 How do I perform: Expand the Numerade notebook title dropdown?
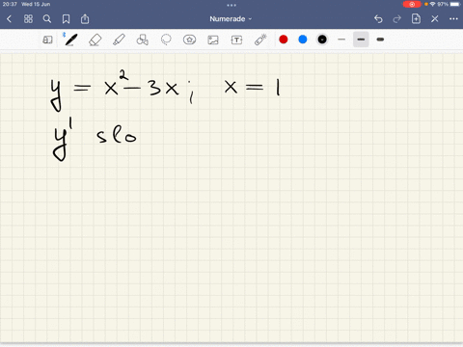[x=231, y=19]
